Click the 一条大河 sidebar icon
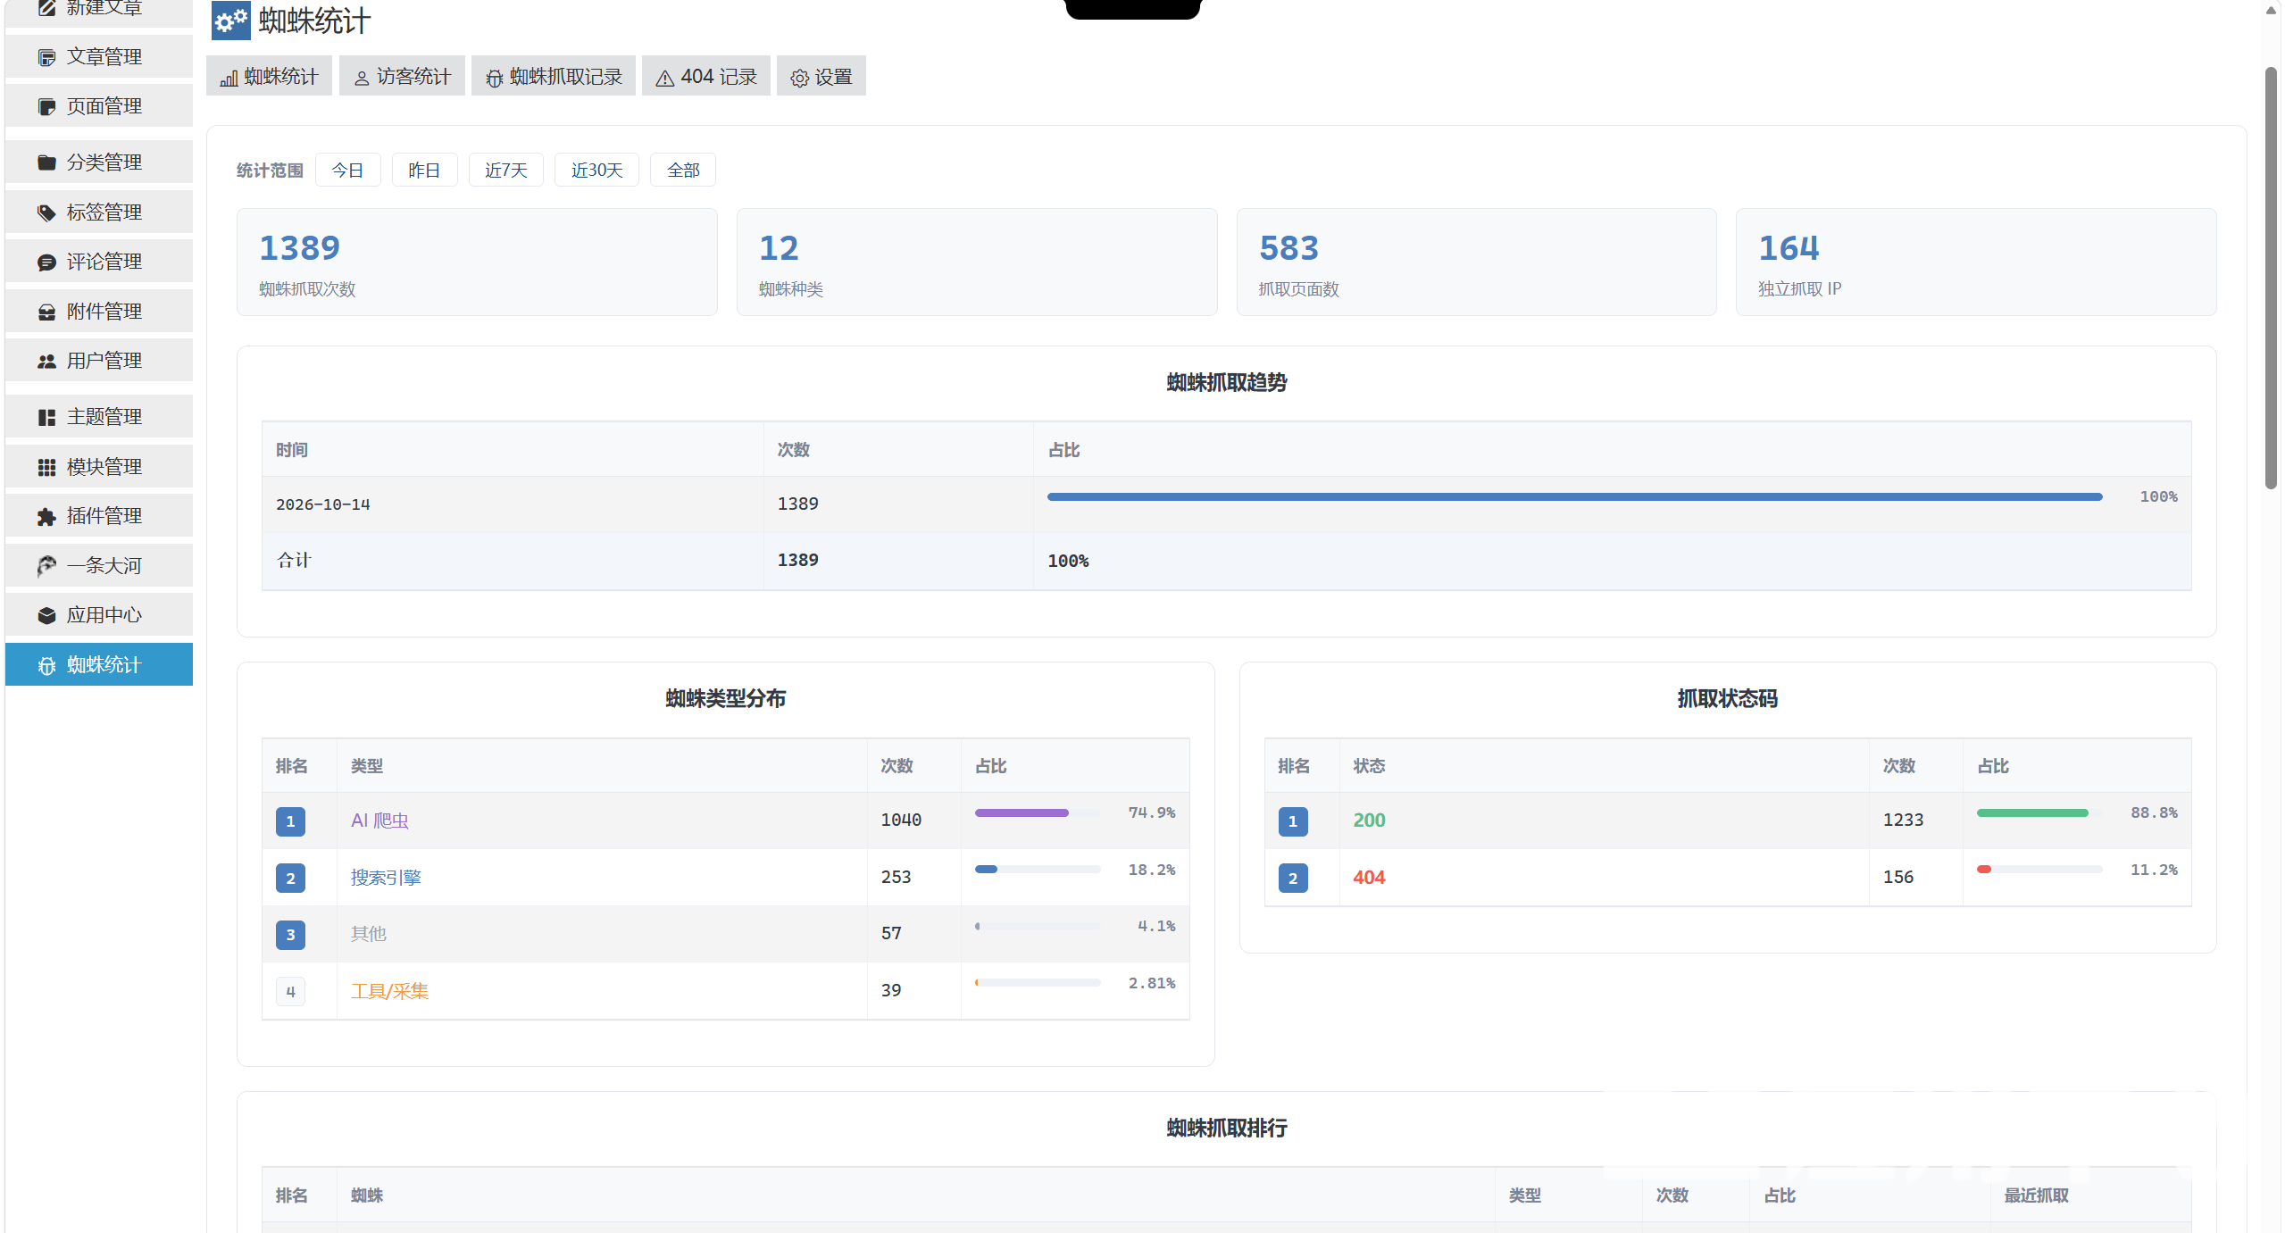 (x=46, y=566)
